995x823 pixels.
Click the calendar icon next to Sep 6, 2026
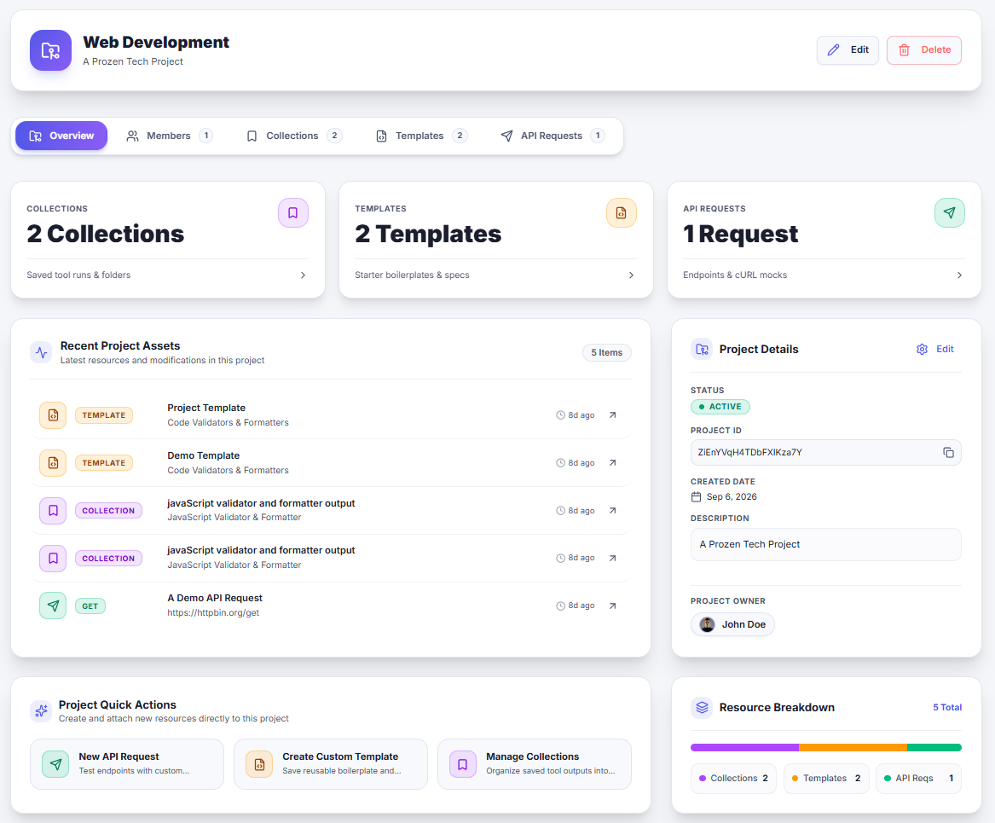pos(696,497)
